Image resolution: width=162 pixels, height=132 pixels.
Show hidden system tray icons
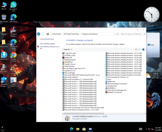146,129
